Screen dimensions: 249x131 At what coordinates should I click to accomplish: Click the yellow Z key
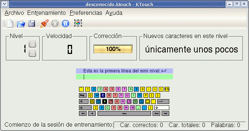(95, 107)
